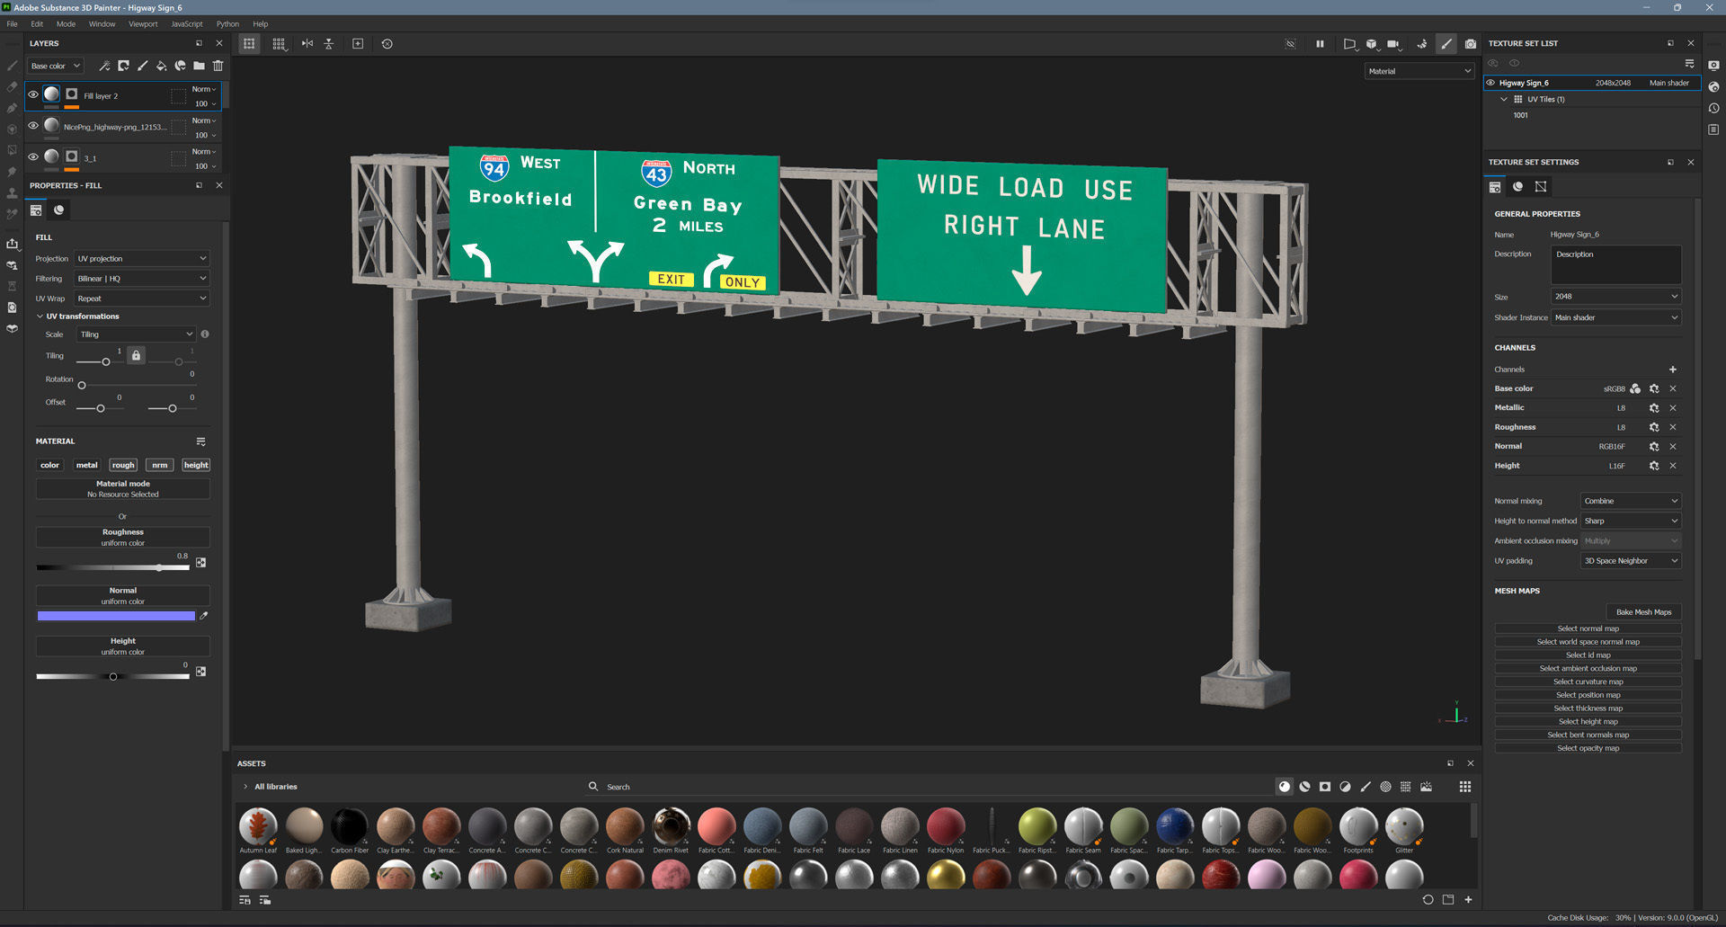Click the reset view history icon in toolbar
The height and width of the screenshot is (927, 1726).
point(387,43)
